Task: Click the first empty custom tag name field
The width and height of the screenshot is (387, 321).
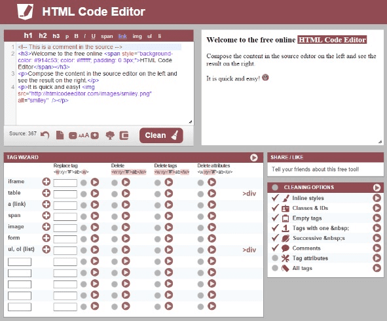Action: 20,262
